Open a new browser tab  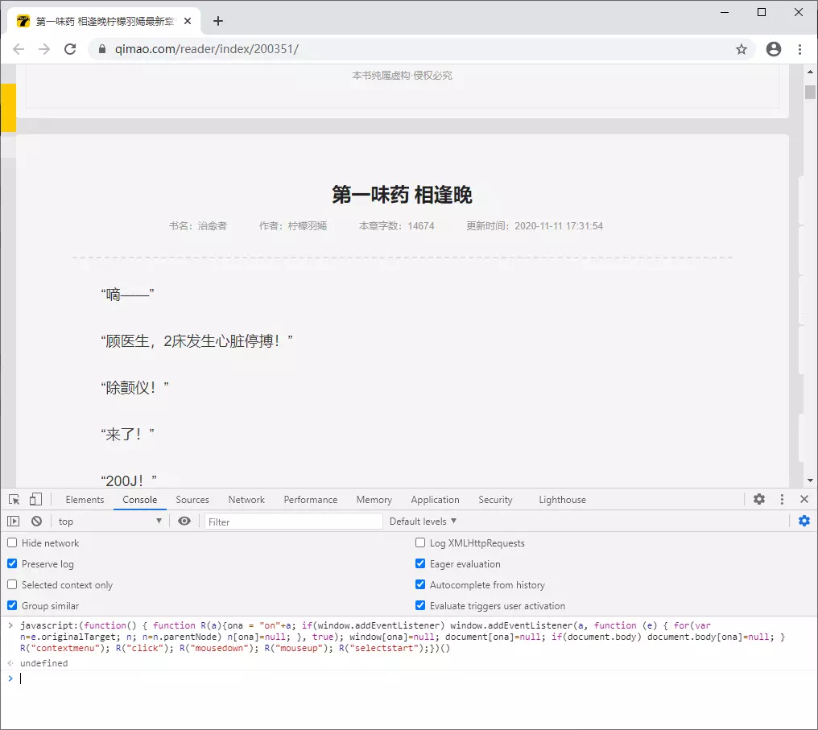click(218, 21)
